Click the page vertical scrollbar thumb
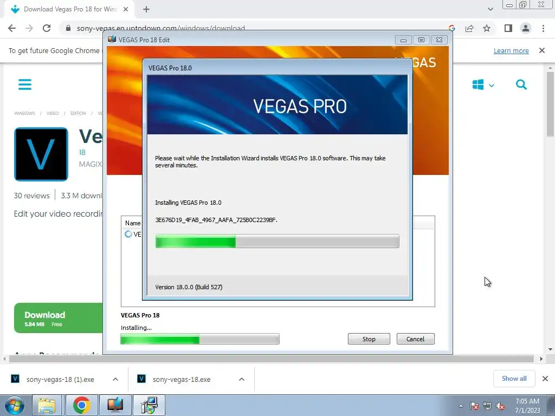 click(x=550, y=103)
